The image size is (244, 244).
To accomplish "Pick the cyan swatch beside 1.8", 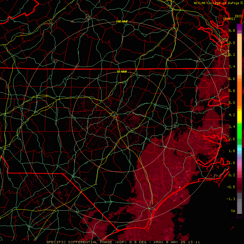I will coord(239,149).
